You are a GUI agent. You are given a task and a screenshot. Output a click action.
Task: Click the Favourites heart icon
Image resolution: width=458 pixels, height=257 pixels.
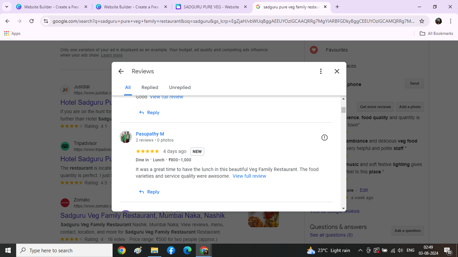(313, 50)
